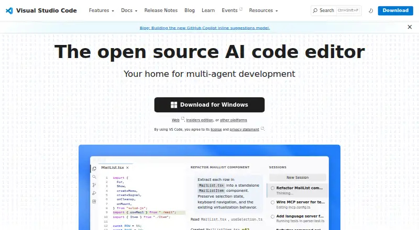Click the Extensions icon in editor sidebar
Viewport: 419px width, 230px height.
click(x=94, y=201)
